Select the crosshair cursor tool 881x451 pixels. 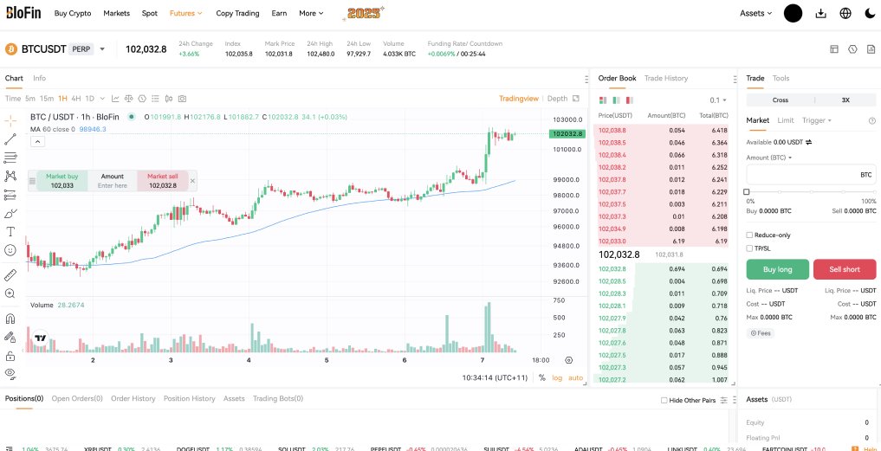click(x=10, y=120)
